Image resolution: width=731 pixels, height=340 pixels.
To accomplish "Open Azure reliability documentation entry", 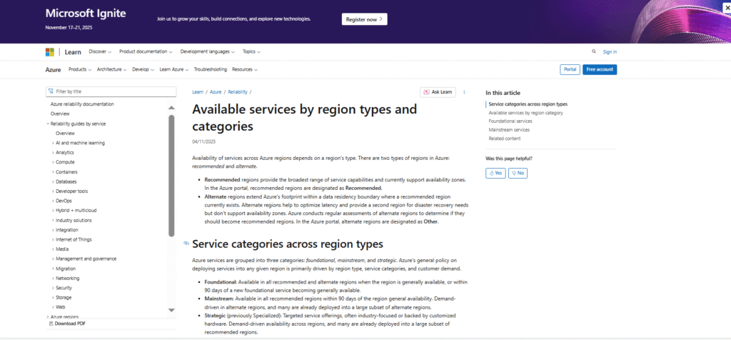I will coord(82,104).
